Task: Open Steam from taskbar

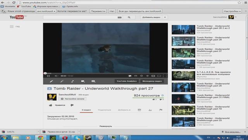Action: [x=88, y=138]
